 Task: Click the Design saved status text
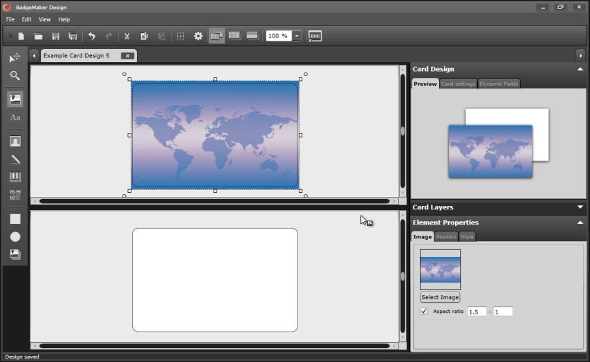tap(22, 356)
